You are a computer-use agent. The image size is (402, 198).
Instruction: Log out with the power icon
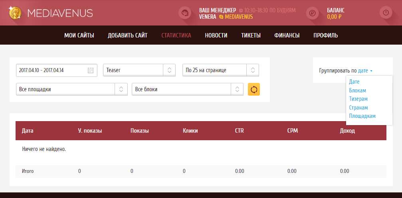tap(386, 13)
